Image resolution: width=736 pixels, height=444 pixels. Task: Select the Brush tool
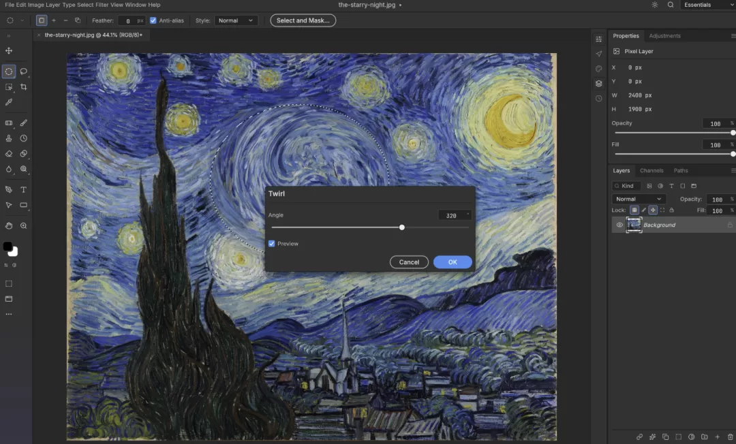23,123
